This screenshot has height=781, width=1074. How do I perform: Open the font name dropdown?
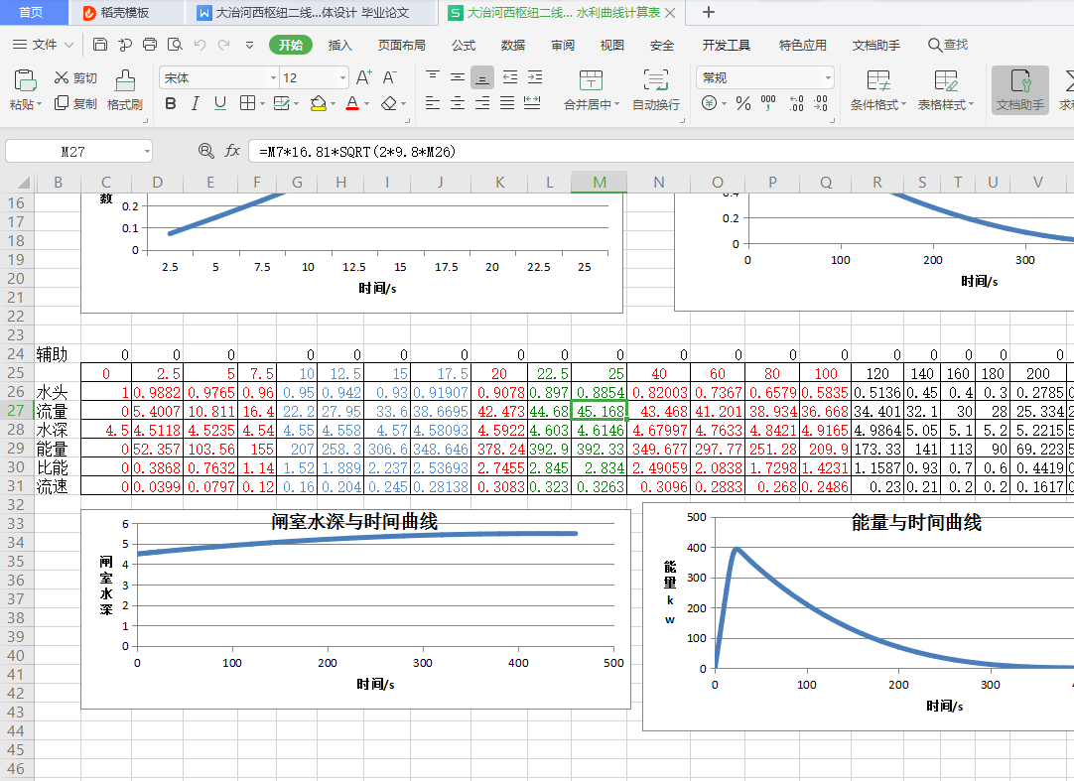click(x=273, y=78)
